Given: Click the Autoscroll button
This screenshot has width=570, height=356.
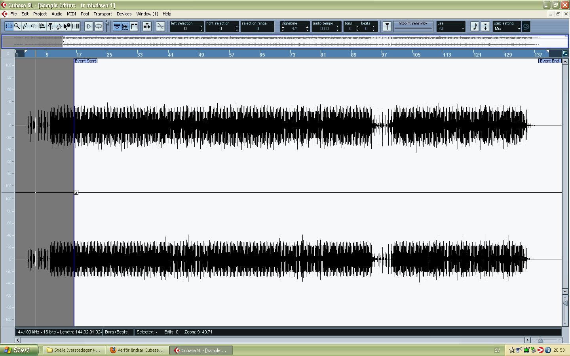Looking at the screenshot, I should [147, 27].
